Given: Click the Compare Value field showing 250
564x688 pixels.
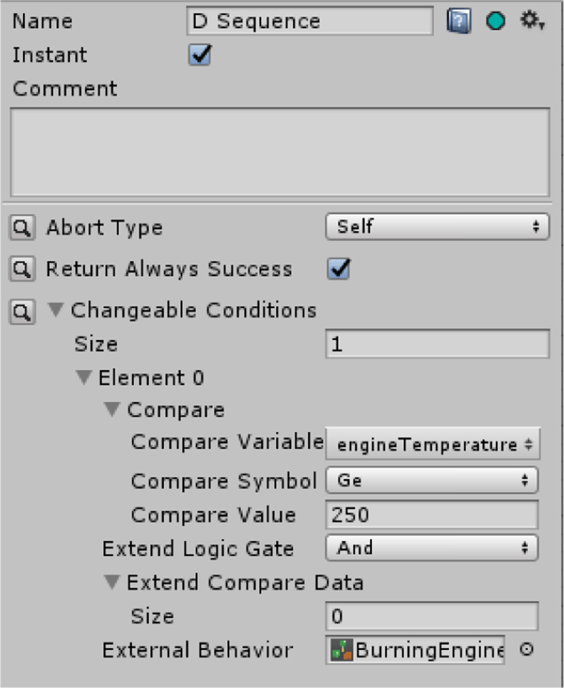Looking at the screenshot, I should pyautogui.click(x=432, y=514).
